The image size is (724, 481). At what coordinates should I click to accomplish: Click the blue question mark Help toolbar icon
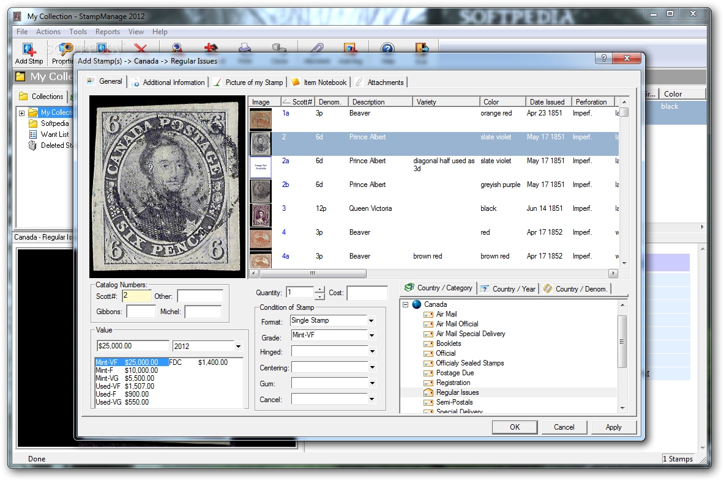tap(387, 48)
